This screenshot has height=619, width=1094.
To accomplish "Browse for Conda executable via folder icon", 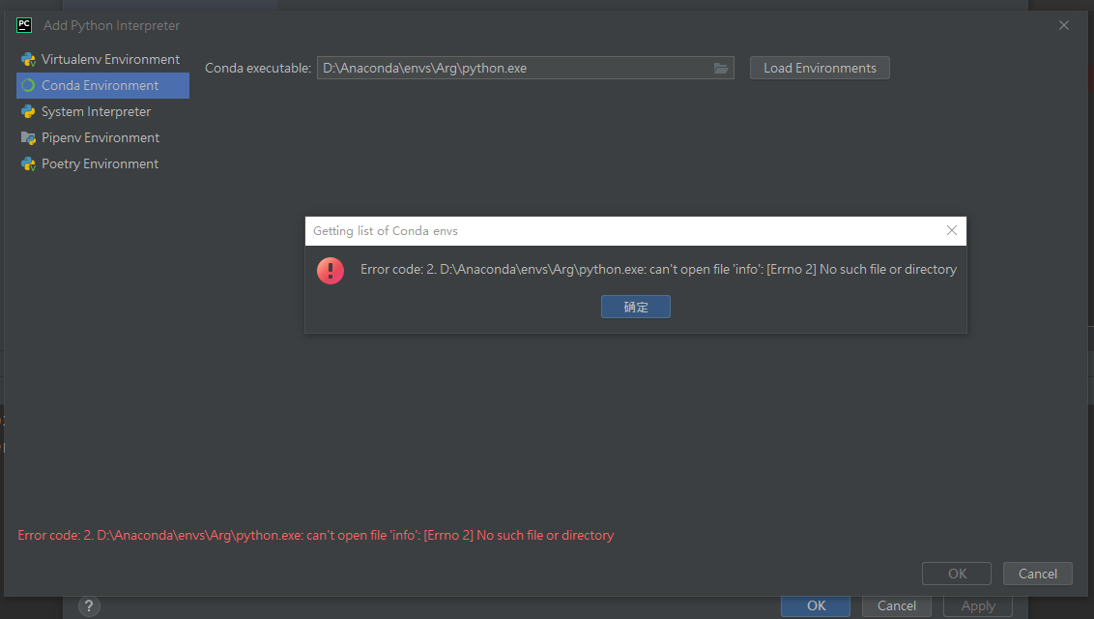I will coord(721,68).
